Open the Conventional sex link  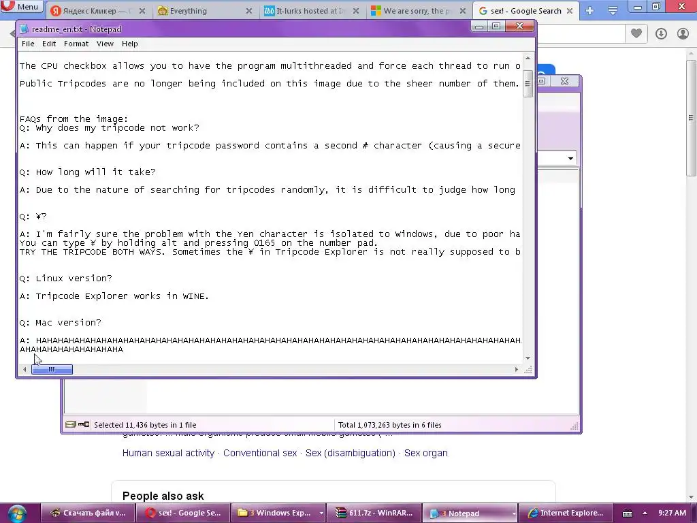(260, 453)
